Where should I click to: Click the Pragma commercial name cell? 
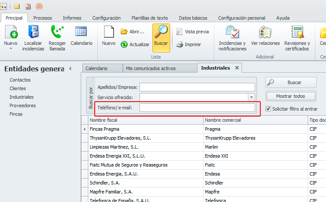[x=255, y=129]
